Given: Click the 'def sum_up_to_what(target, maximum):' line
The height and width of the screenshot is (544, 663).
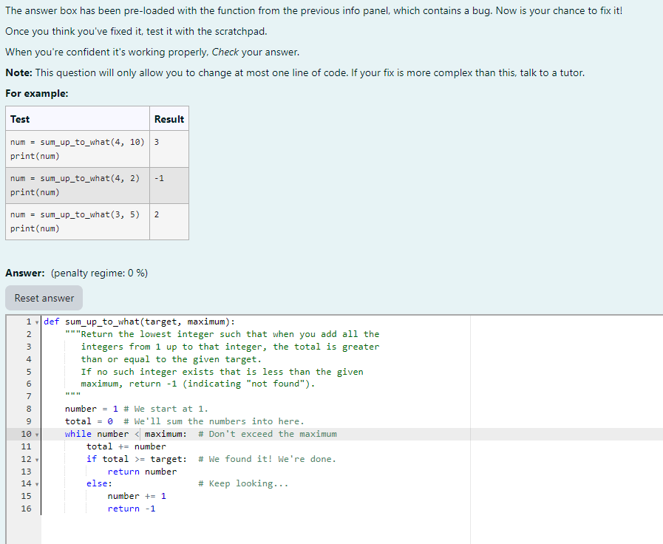Looking at the screenshot, I should pyautogui.click(x=139, y=322).
